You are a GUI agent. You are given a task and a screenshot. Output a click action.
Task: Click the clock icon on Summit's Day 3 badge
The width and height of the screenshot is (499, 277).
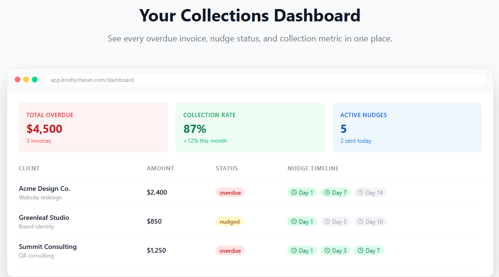[327, 250]
